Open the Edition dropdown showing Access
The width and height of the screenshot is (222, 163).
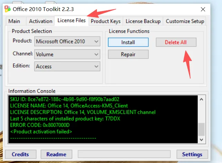(x=67, y=66)
